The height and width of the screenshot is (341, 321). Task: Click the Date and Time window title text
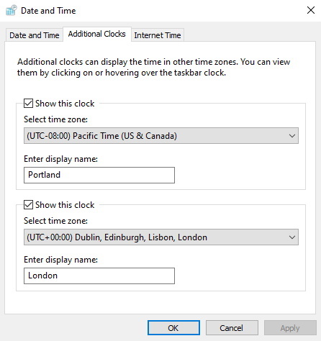pyautogui.click(x=48, y=11)
